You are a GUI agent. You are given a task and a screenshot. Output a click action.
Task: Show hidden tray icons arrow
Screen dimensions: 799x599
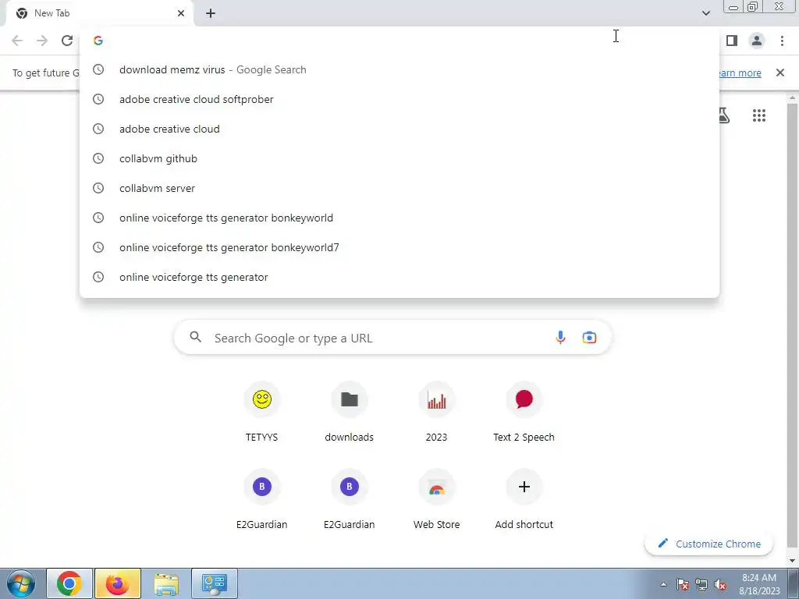663,584
